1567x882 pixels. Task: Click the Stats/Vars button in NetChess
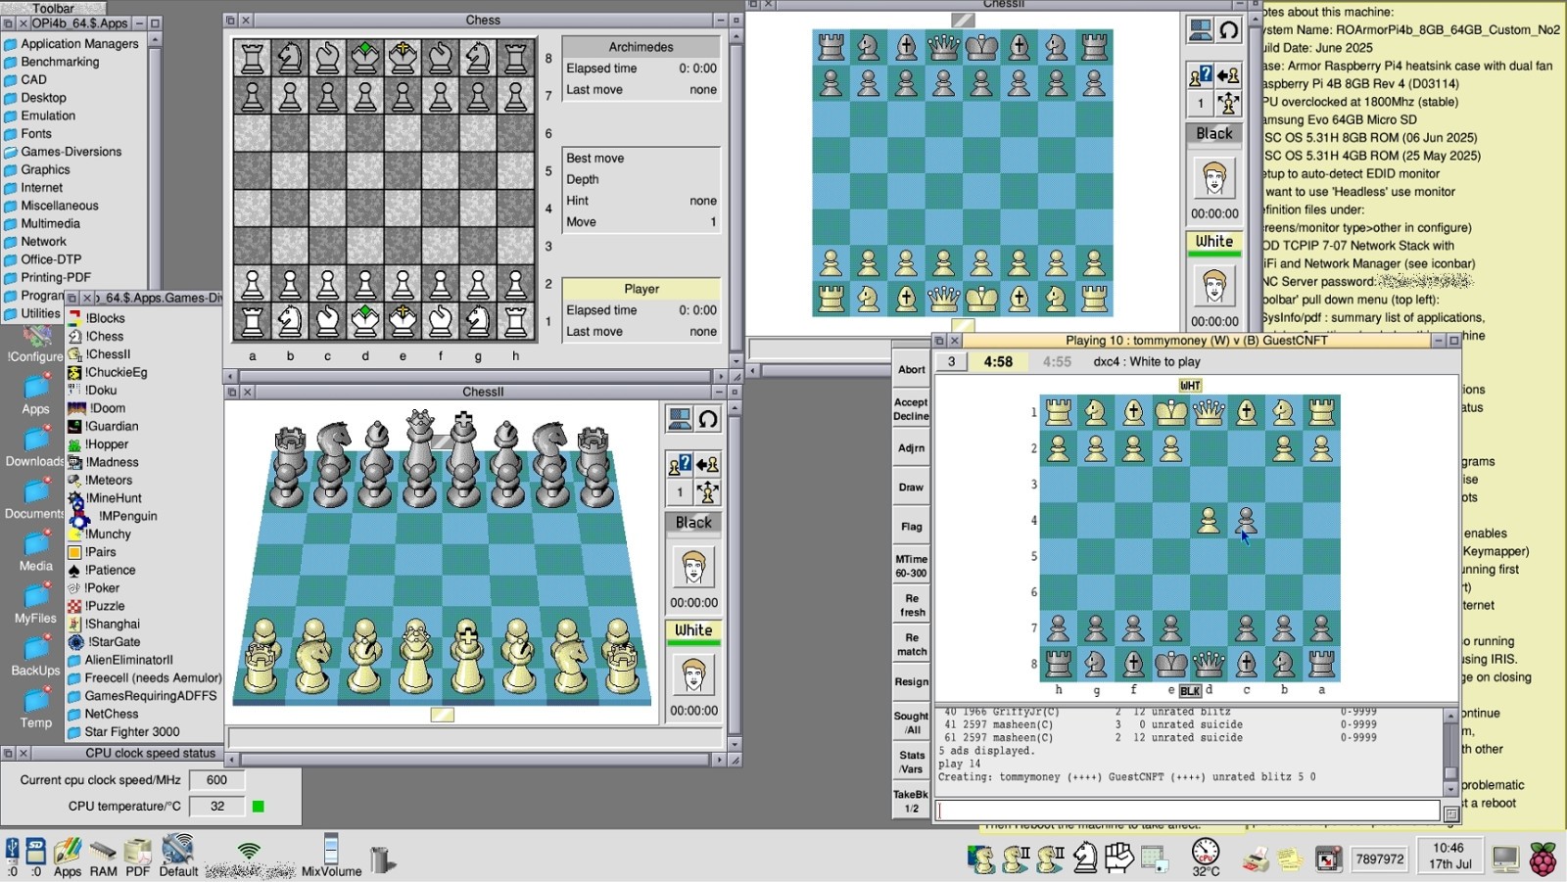912,762
